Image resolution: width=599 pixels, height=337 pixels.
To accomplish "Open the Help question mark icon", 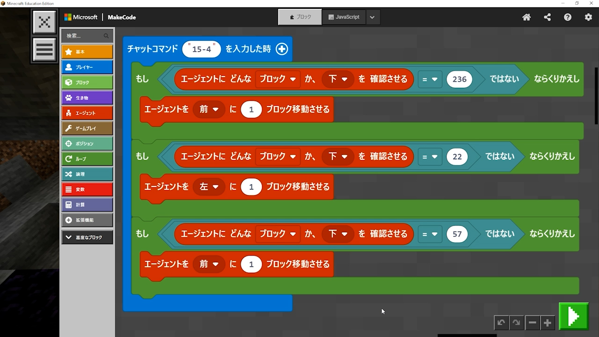I will pos(568,17).
